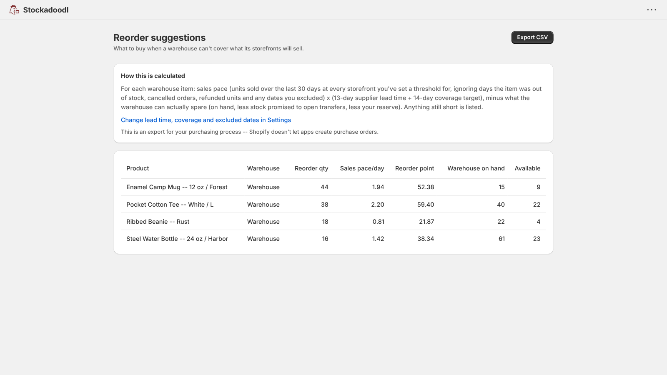The width and height of the screenshot is (667, 375).
Task: Click the Sales pace/day column header
Action: (362, 168)
